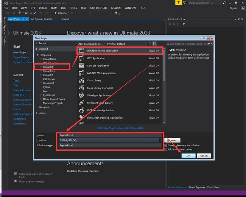Open the FILE menu
Image resolution: width=246 pixels, height=197 pixels.
(6, 8)
